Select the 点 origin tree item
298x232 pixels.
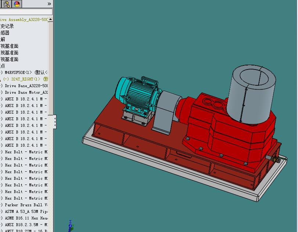[3, 66]
